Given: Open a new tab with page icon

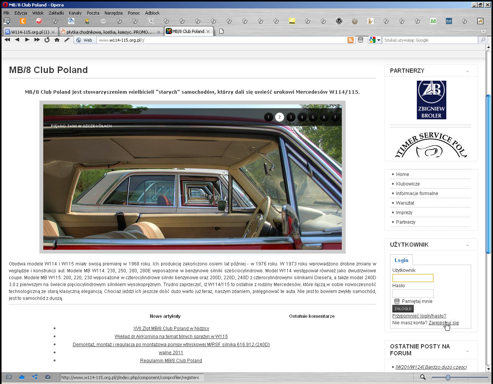Looking at the screenshot, I should click(221, 31).
